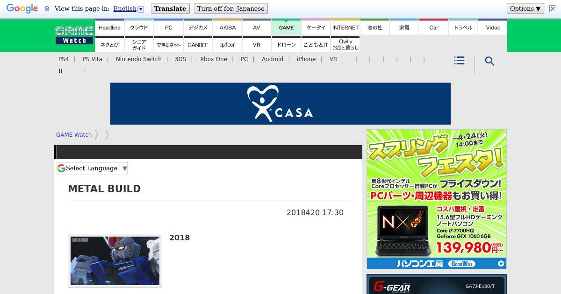The height and width of the screenshot is (294, 561).
Task: Open the 窓の杜 tab
Action: coord(374,28)
